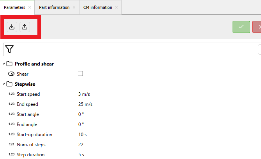Viewport: 261px width, 159px height.
Task: Collapse the Profile and shear group
Action: (x=4, y=64)
